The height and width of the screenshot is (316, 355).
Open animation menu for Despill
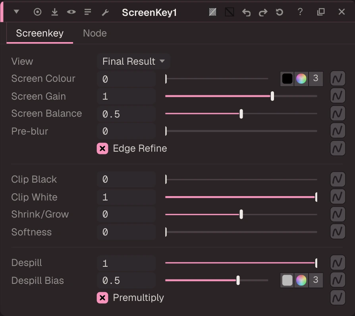tap(338, 262)
